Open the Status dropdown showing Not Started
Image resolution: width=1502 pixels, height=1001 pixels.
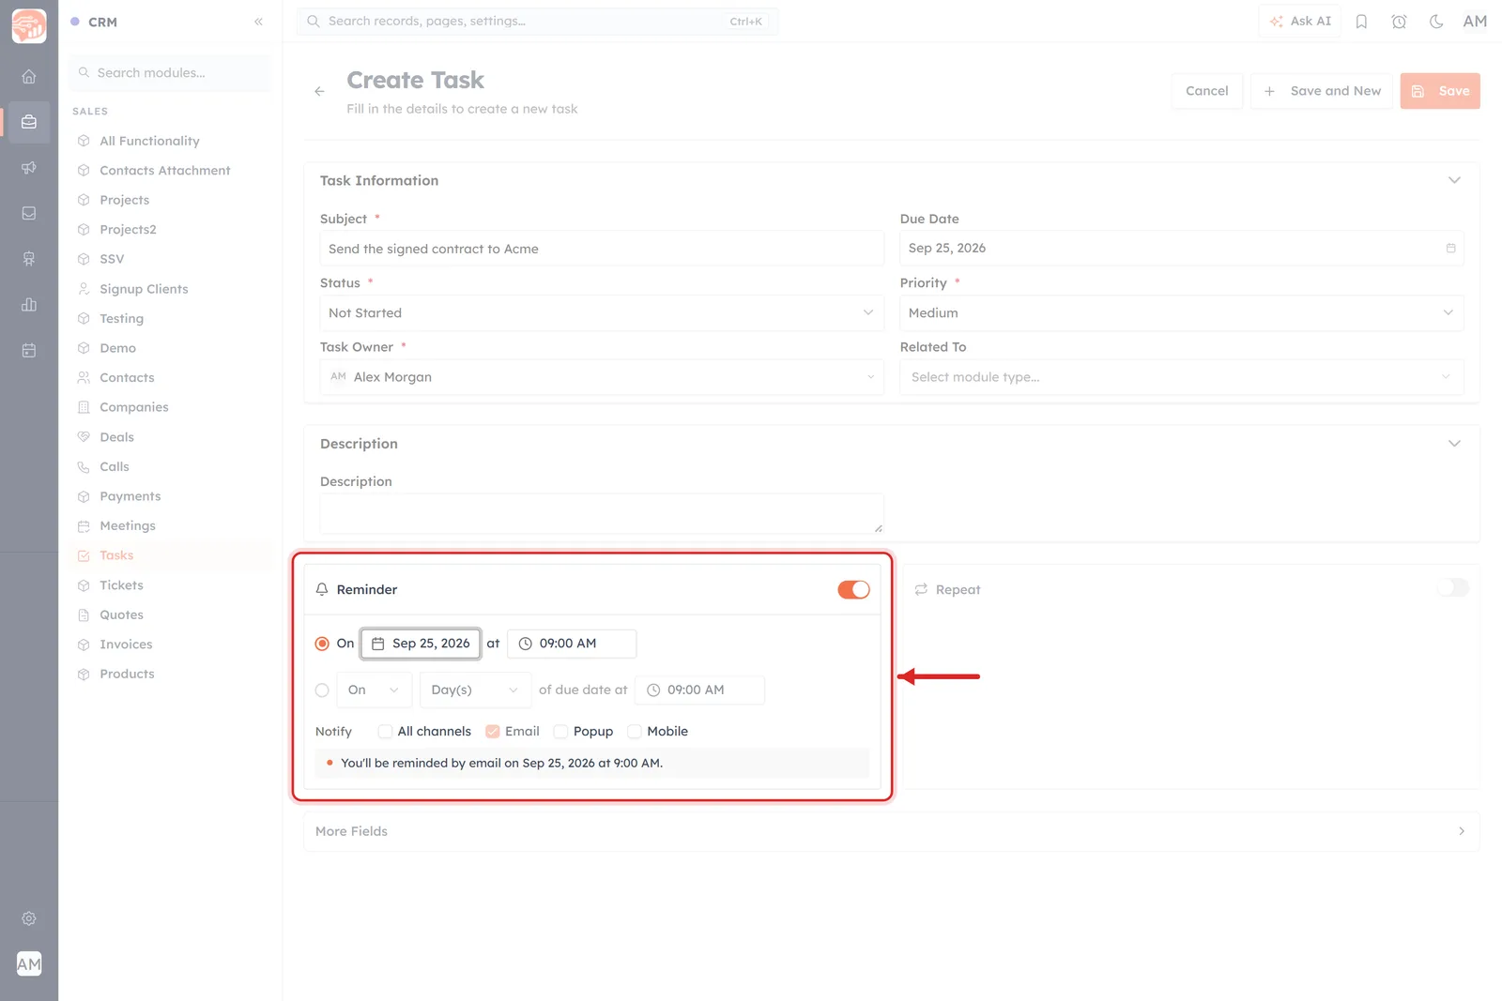tap(602, 313)
